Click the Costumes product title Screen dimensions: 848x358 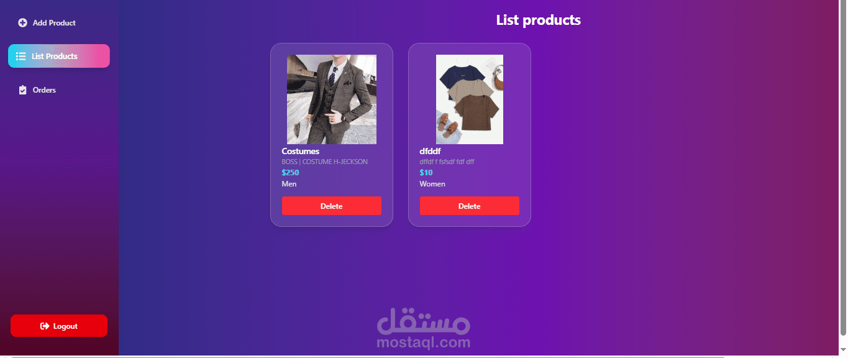pyautogui.click(x=301, y=151)
